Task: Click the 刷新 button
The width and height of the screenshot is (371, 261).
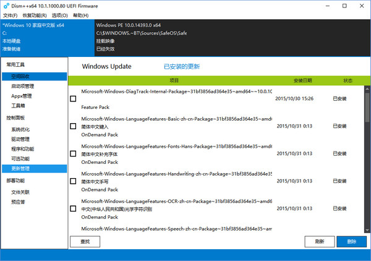Action: 320,241
